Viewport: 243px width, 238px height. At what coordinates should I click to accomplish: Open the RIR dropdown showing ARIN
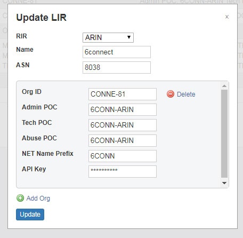pyautogui.click(x=108, y=37)
